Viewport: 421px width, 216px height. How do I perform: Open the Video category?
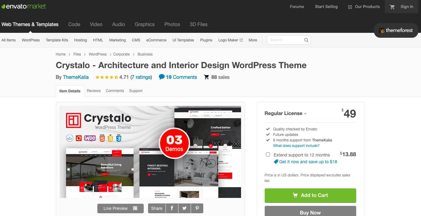(x=96, y=24)
